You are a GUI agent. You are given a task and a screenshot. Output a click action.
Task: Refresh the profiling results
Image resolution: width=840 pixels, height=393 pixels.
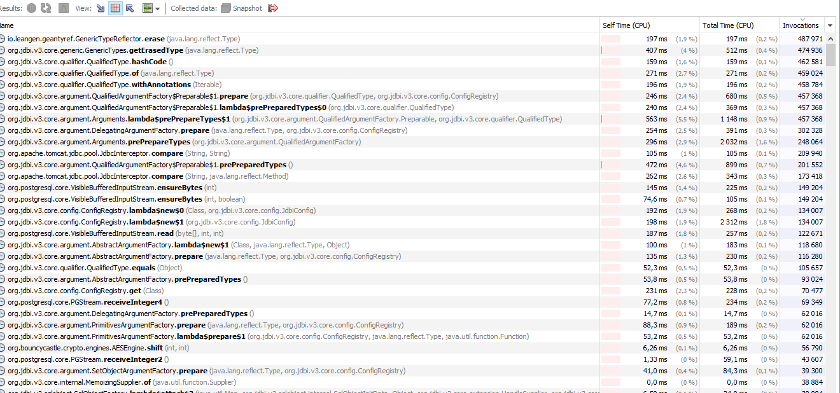pyautogui.click(x=45, y=8)
